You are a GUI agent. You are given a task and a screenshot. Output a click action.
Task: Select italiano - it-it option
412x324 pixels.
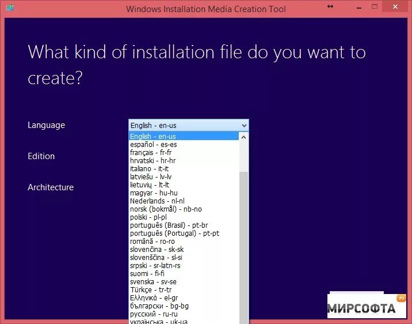pyautogui.click(x=184, y=169)
